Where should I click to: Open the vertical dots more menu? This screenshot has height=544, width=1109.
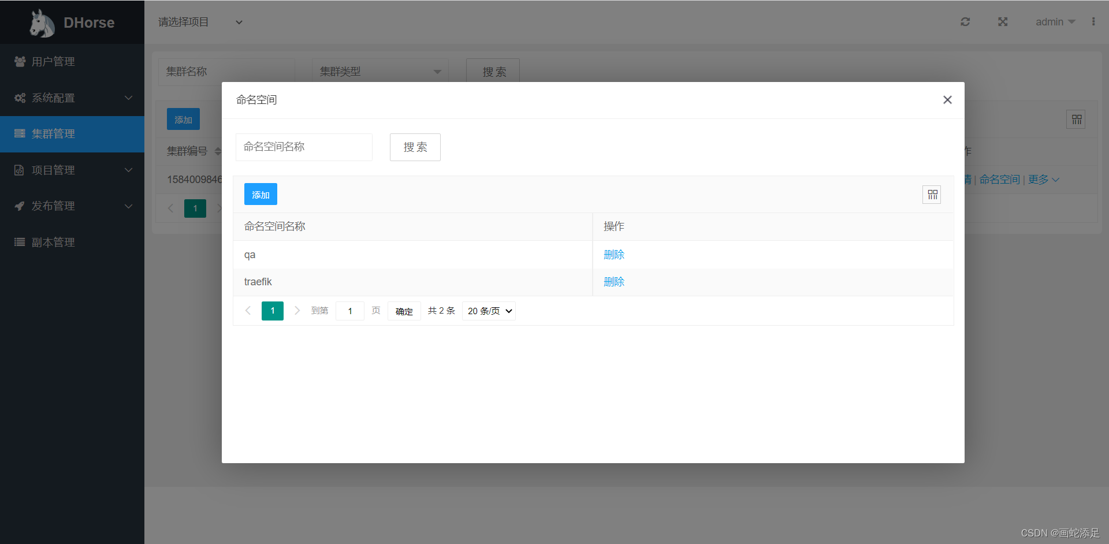click(x=1093, y=21)
